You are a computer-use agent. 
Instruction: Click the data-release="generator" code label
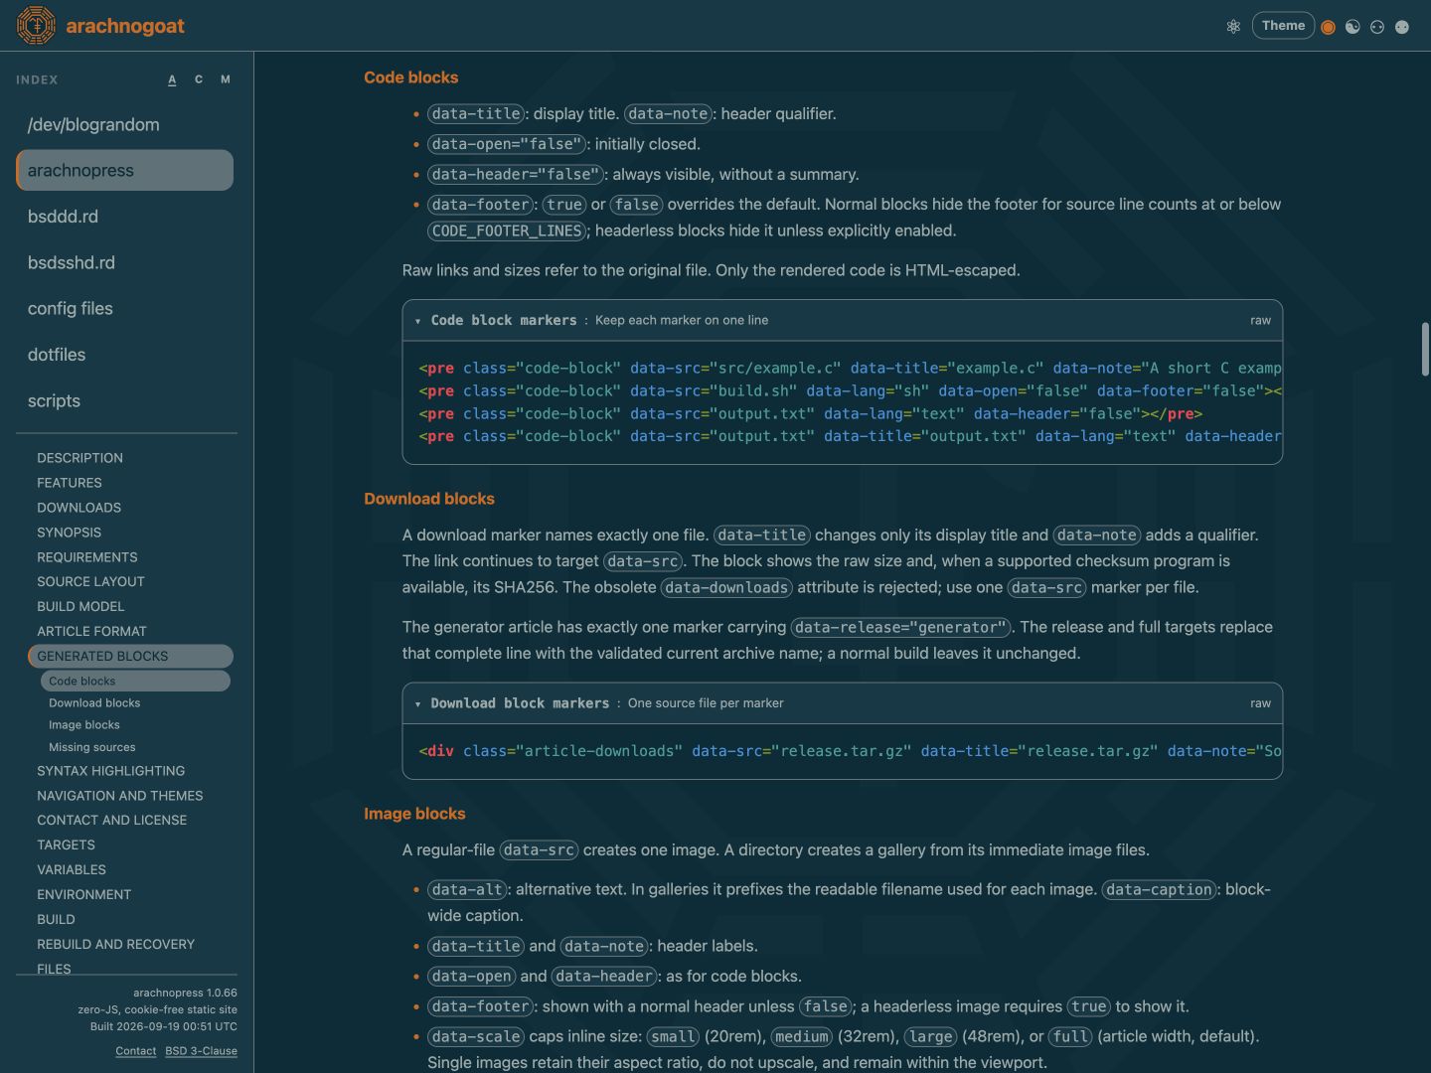tap(901, 627)
